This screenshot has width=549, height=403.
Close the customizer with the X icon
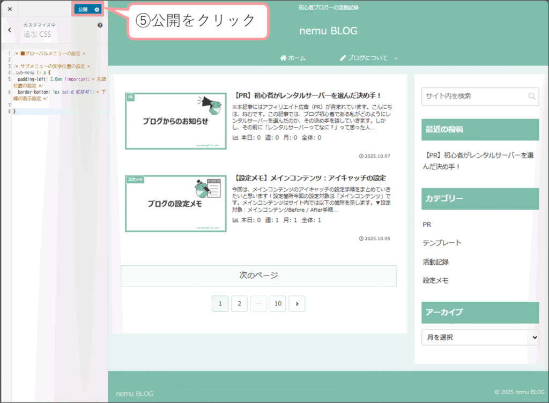pos(10,9)
